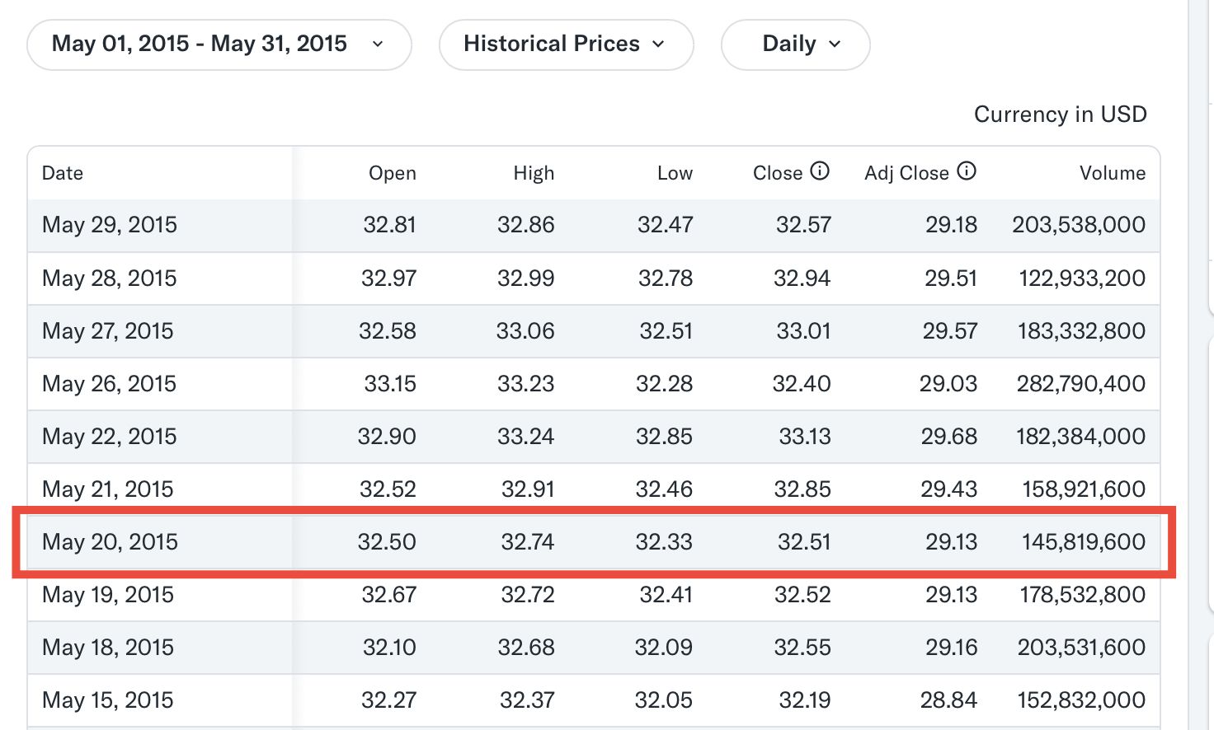The image size is (1214, 730).
Task: Click the 33.15 open price on May 26
Action: (390, 384)
